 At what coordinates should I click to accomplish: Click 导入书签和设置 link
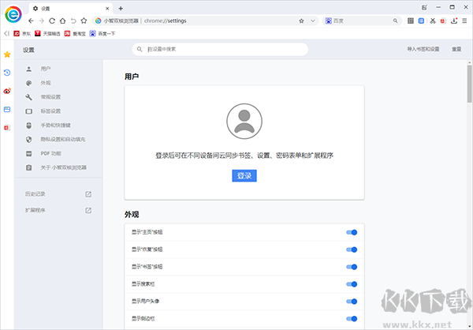[x=423, y=50]
